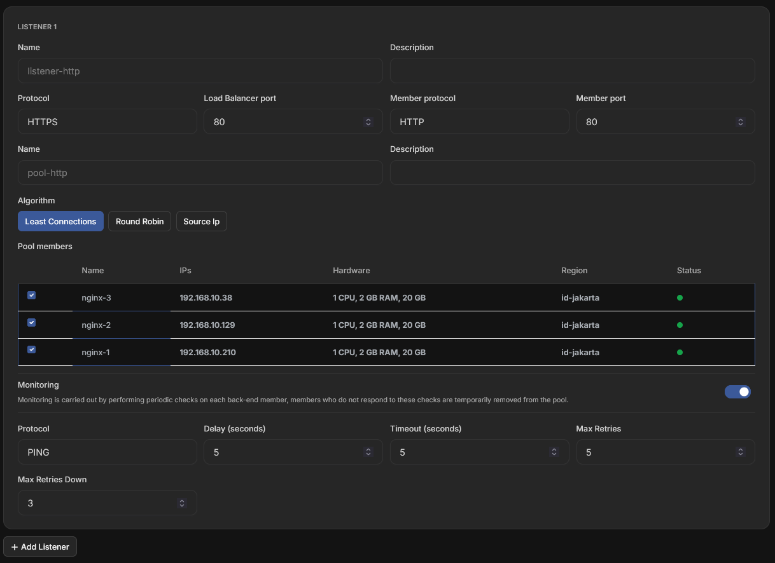The width and height of the screenshot is (775, 563).
Task: Uncheck the nginx-2 pool member checkbox
Action: click(x=31, y=322)
